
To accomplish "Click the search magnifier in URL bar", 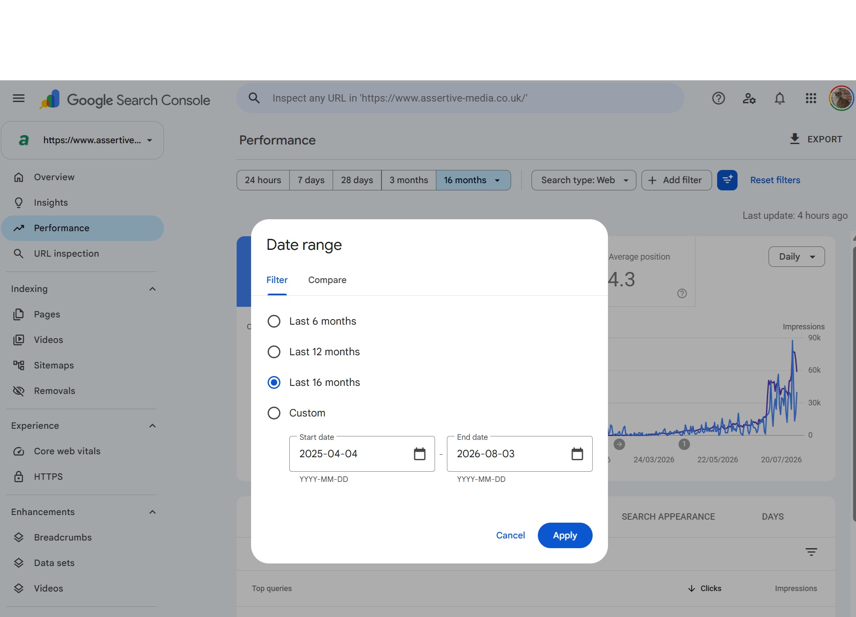I will pos(254,98).
